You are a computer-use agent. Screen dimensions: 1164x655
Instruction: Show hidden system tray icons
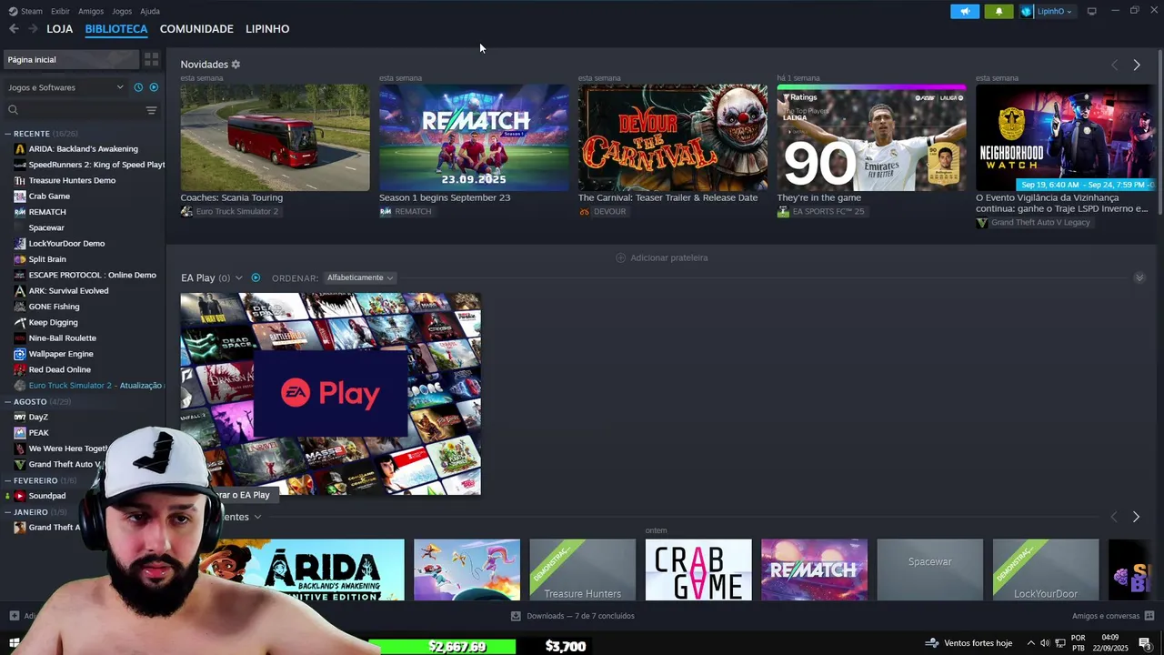point(1030,644)
